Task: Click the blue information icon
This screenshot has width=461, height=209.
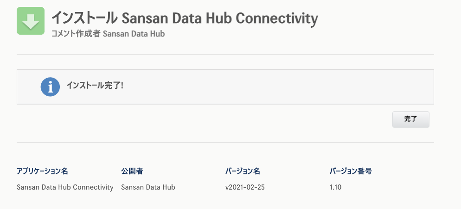Action: (x=50, y=87)
